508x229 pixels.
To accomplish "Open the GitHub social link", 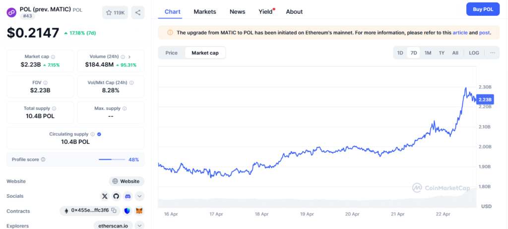I will [116, 196].
